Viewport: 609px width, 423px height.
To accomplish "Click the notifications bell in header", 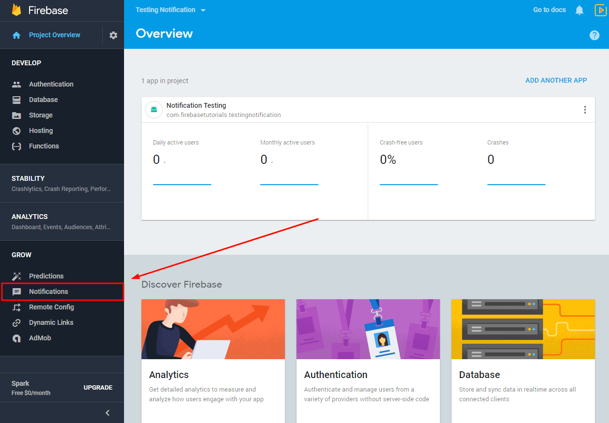I will (x=579, y=10).
